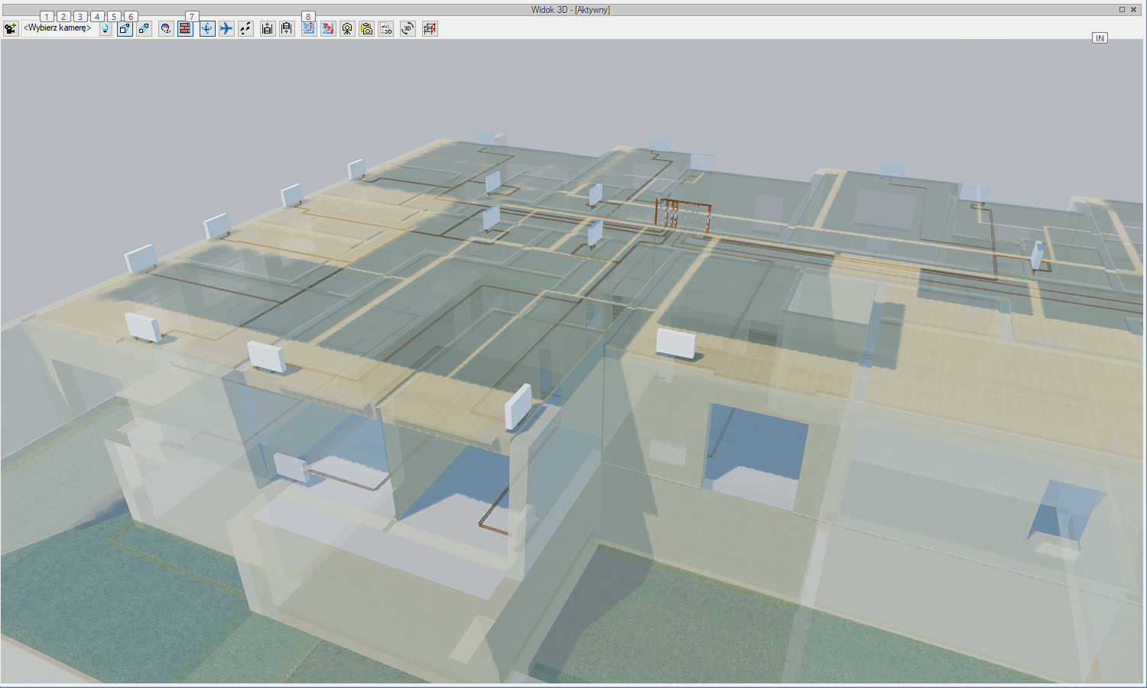The height and width of the screenshot is (688, 1147).
Task: Click the Widok 3D - [Aktywny] title bar
Action: (x=570, y=9)
